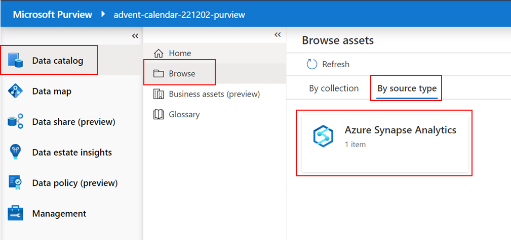Open Data policy (preview) label
Screen dimensions: 511x240
pos(75,183)
